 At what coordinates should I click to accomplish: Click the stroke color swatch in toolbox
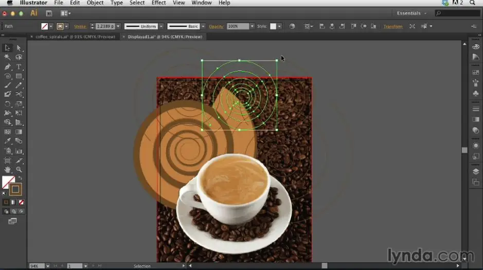point(15,189)
